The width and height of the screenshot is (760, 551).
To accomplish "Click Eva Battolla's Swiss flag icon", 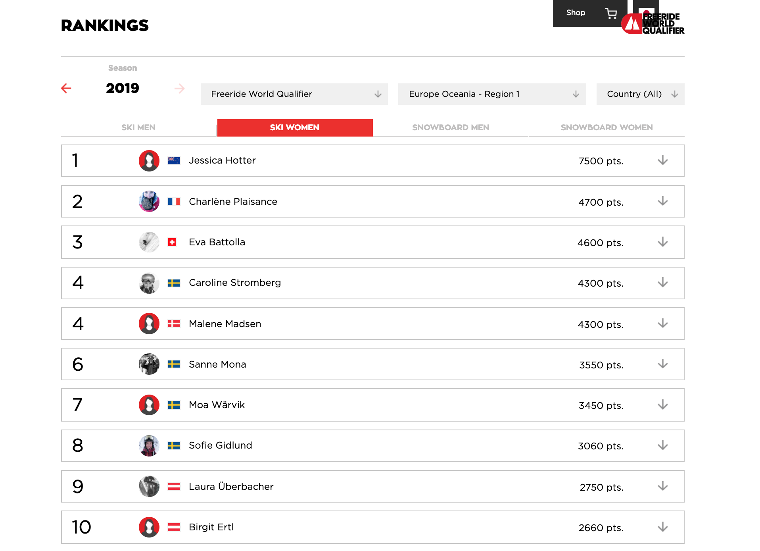I will (172, 242).
